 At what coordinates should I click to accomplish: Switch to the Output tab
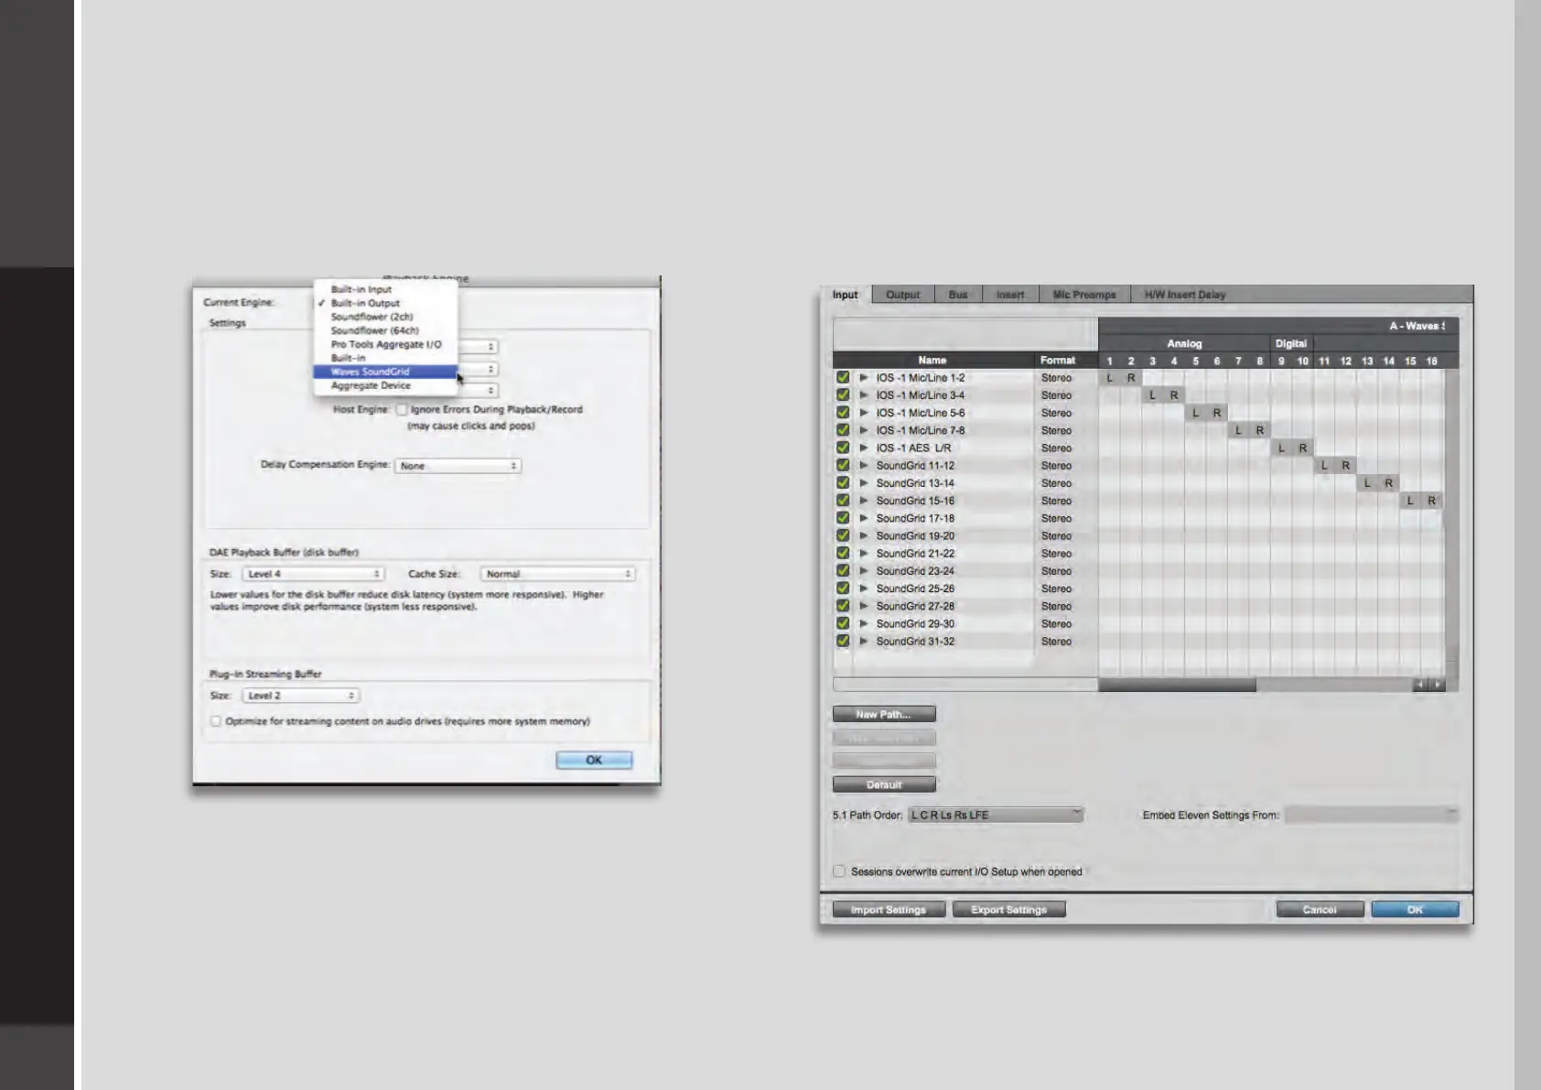click(x=902, y=295)
